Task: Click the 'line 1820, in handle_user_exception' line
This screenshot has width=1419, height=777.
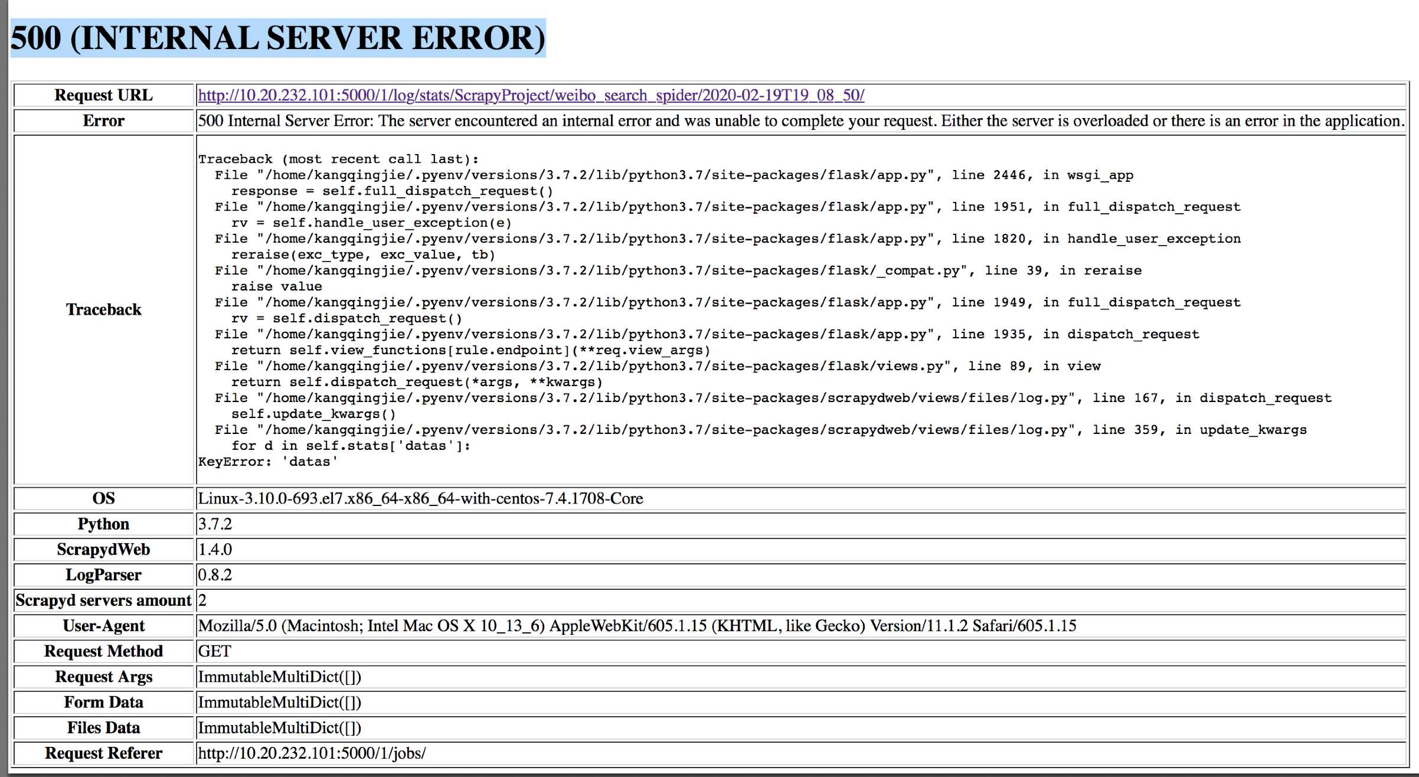Action: (x=728, y=239)
